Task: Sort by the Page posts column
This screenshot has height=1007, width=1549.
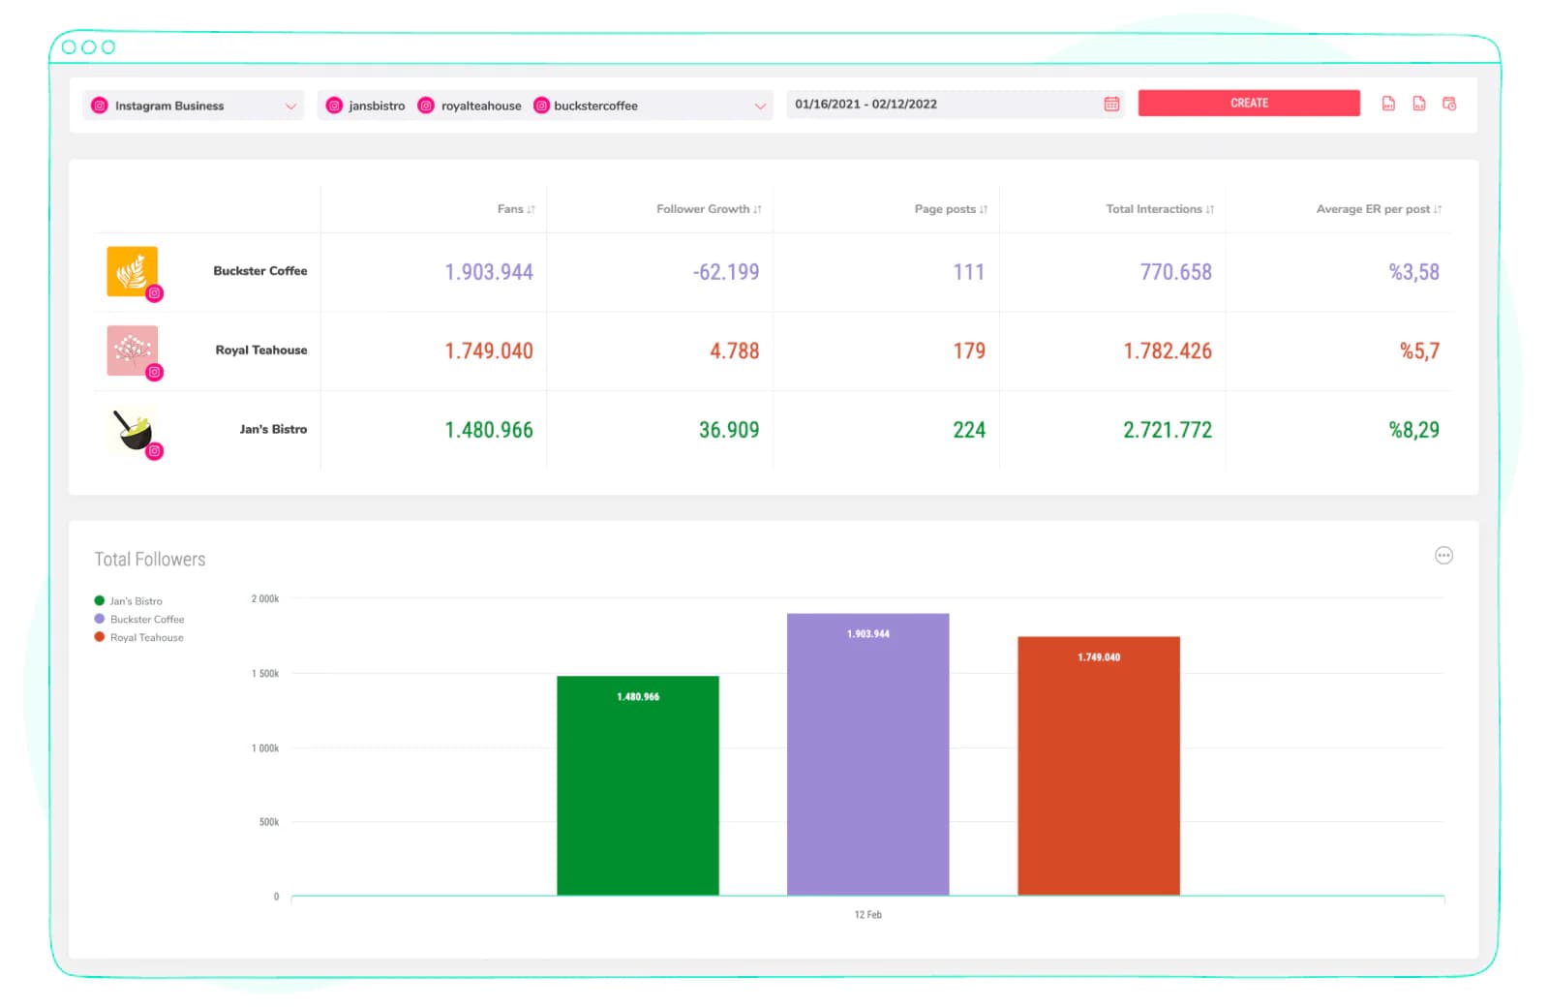Action: pyautogui.click(x=951, y=209)
